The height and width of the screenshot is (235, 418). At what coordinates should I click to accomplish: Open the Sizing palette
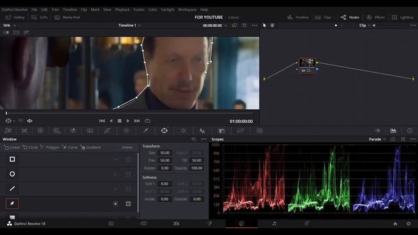pos(240,131)
